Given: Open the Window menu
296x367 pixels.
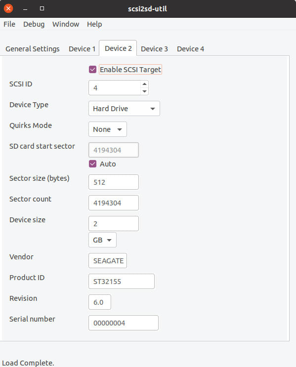Looking at the screenshot, I should click(66, 24).
